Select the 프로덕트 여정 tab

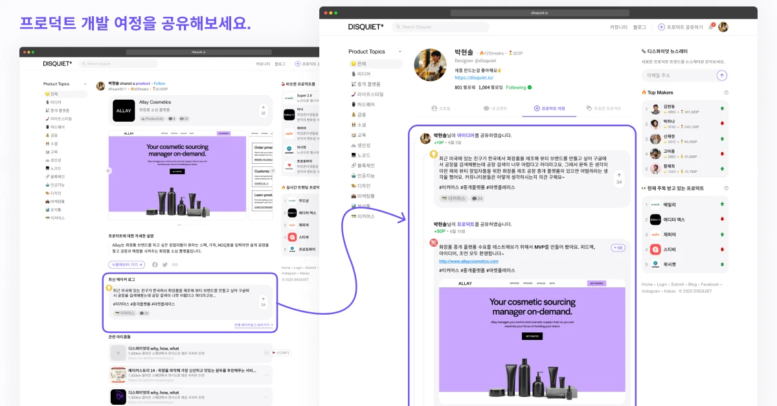pyautogui.click(x=549, y=108)
